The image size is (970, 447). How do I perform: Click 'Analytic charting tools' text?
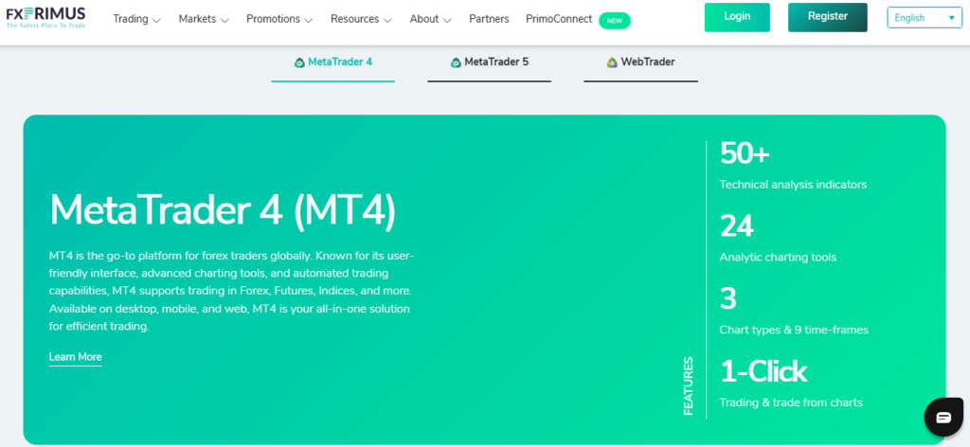coord(778,258)
